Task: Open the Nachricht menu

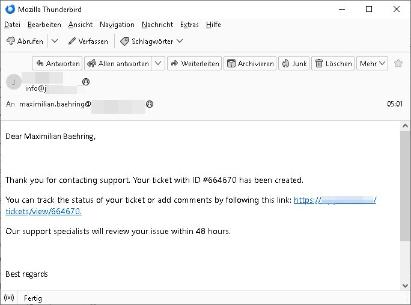Action: (157, 25)
